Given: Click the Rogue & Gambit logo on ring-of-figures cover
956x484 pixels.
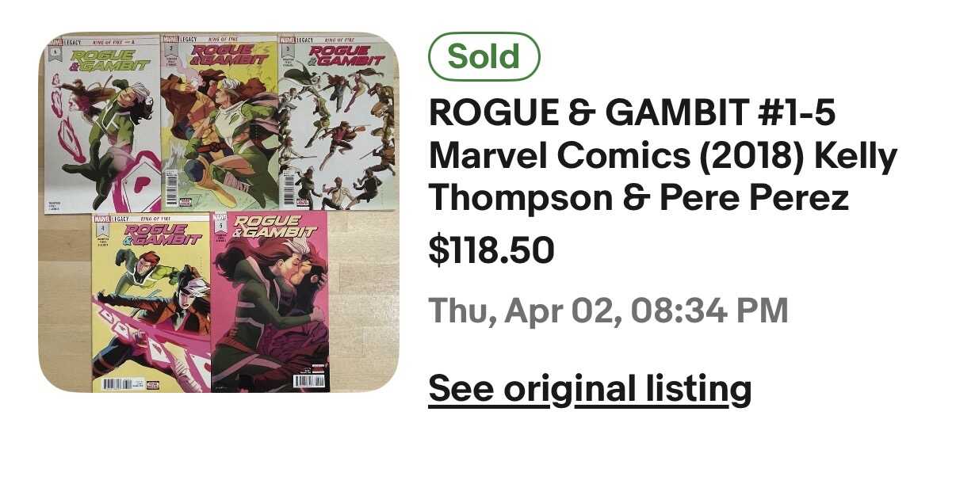Looking at the screenshot, I should point(343,55).
